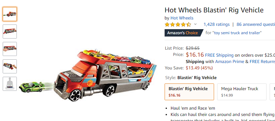Viewport: 275px width, 121px height.
Task: Click the Amazon Prime link
Action: [x=230, y=62]
